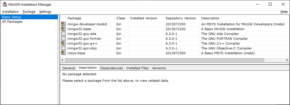Sort by the Package column header
This screenshot has height=105, width=290.
(90, 18)
